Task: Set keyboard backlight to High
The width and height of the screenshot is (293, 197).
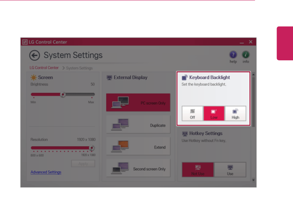Action: click(x=235, y=114)
